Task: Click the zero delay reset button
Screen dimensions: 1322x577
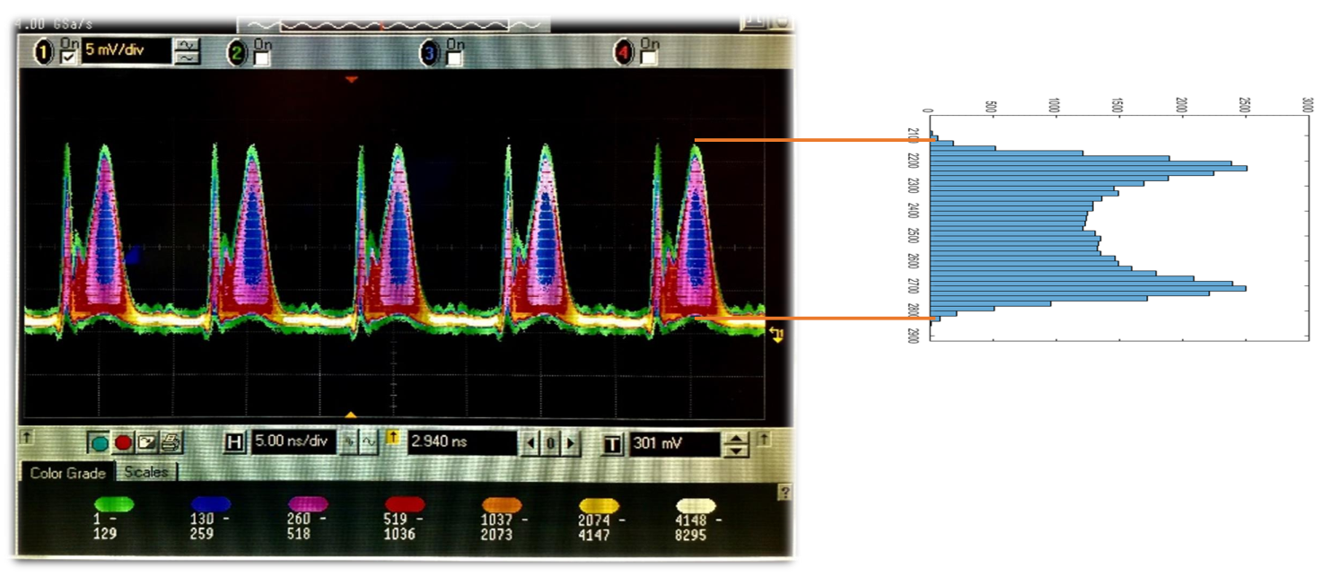Action: (552, 443)
